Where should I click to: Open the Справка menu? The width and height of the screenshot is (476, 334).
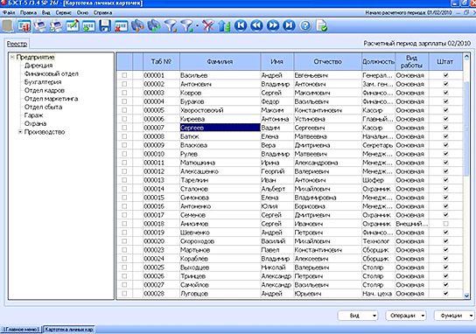102,13
